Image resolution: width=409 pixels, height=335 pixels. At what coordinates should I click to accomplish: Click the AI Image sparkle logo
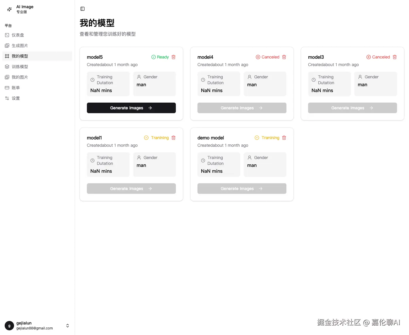[x=9, y=9]
